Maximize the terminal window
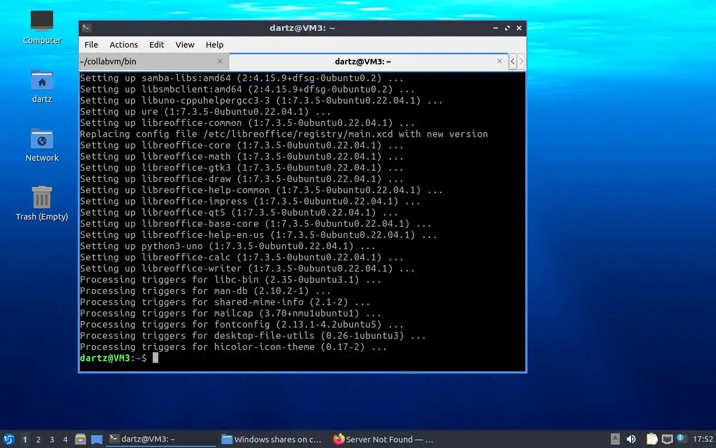 click(507, 28)
